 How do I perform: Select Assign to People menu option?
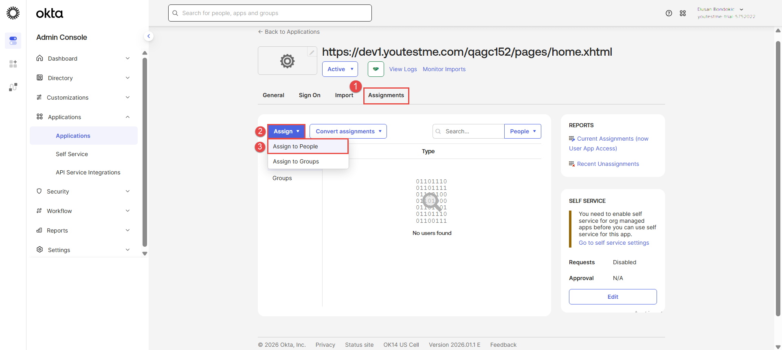295,146
